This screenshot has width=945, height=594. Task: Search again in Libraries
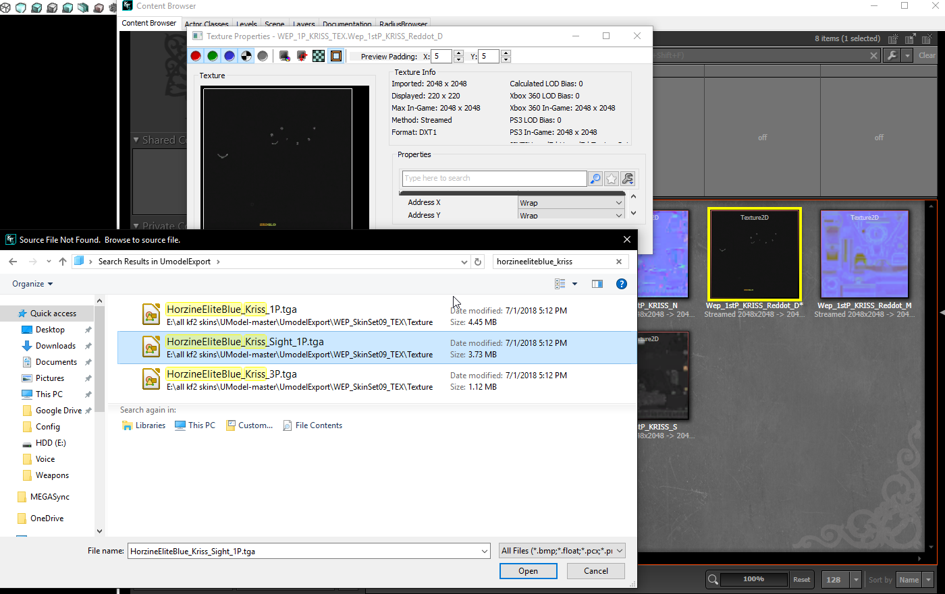click(144, 425)
